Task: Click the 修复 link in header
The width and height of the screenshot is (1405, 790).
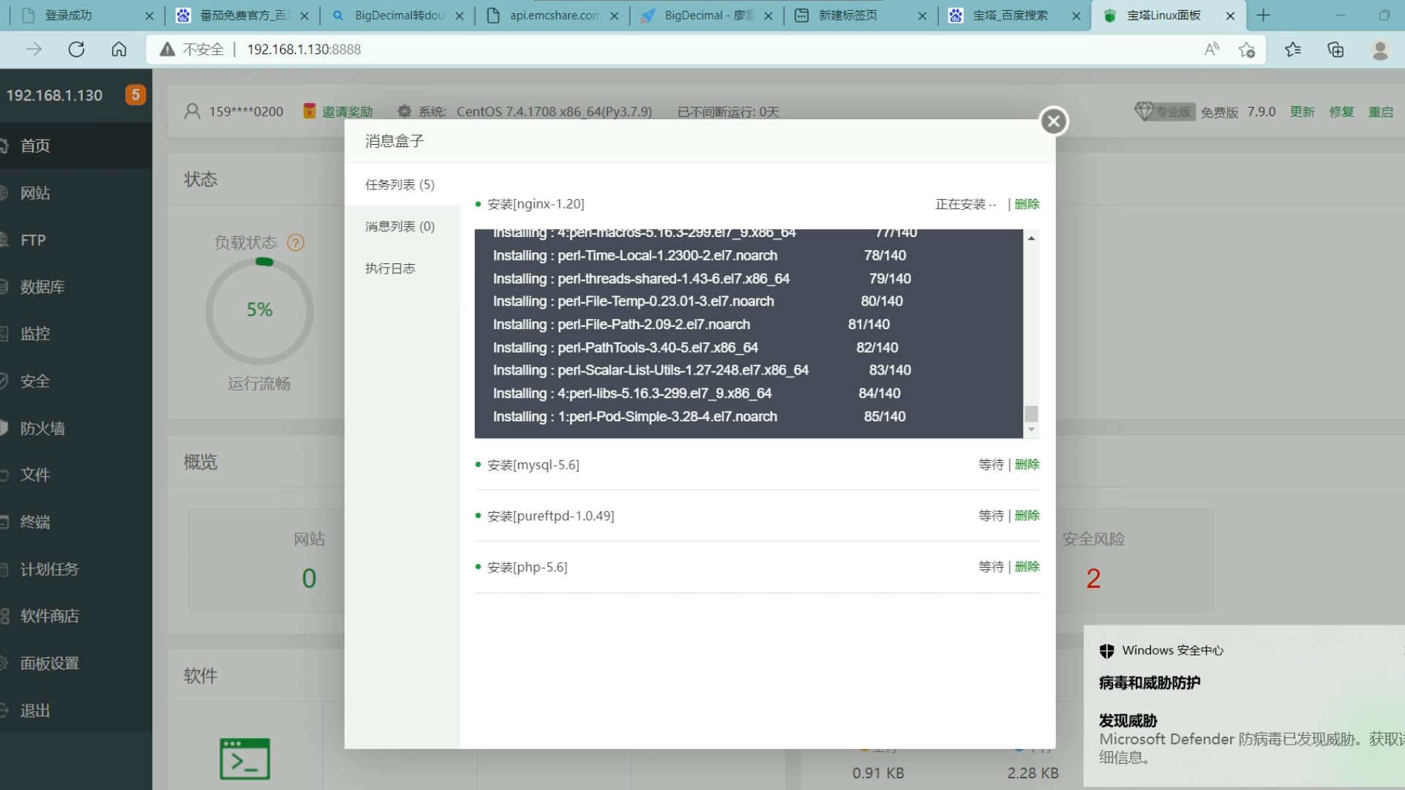Action: (x=1341, y=112)
